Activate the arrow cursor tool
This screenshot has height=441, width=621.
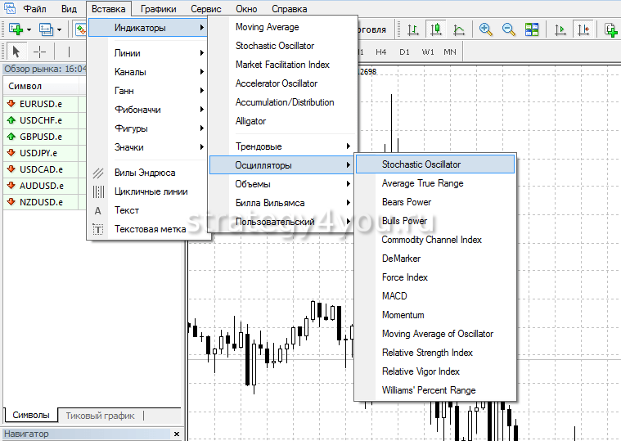coord(16,52)
